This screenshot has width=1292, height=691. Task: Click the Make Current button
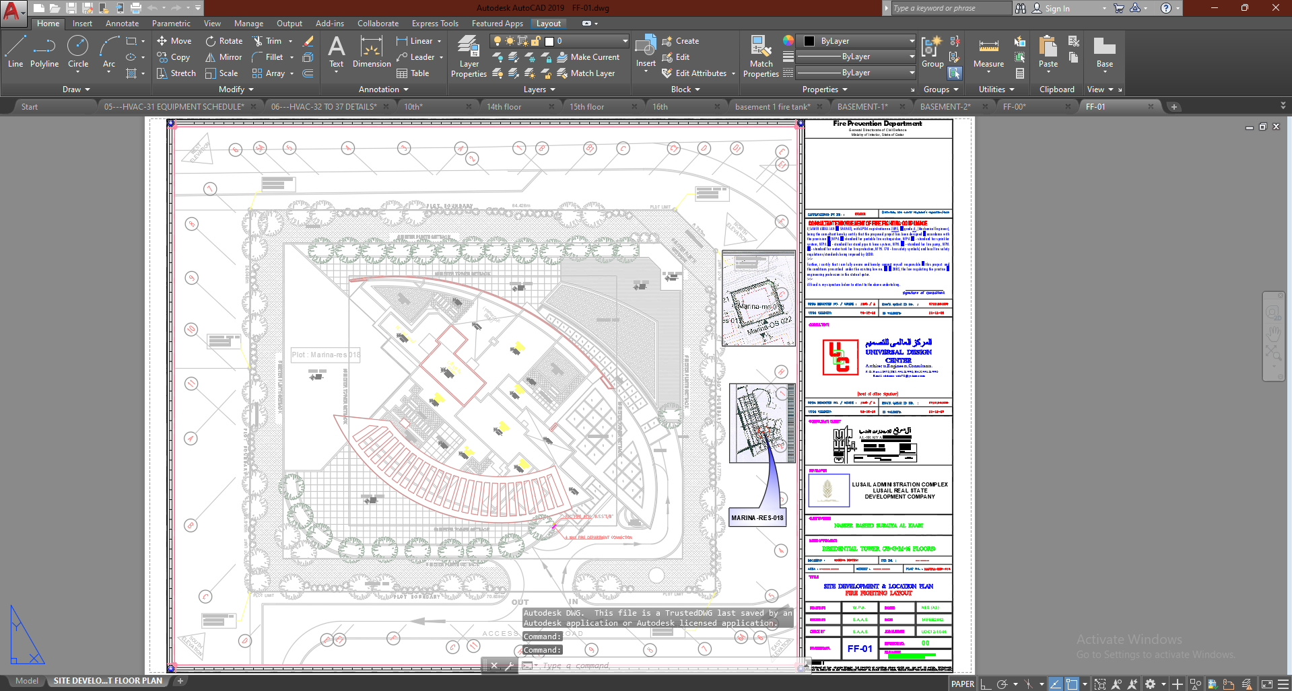594,57
